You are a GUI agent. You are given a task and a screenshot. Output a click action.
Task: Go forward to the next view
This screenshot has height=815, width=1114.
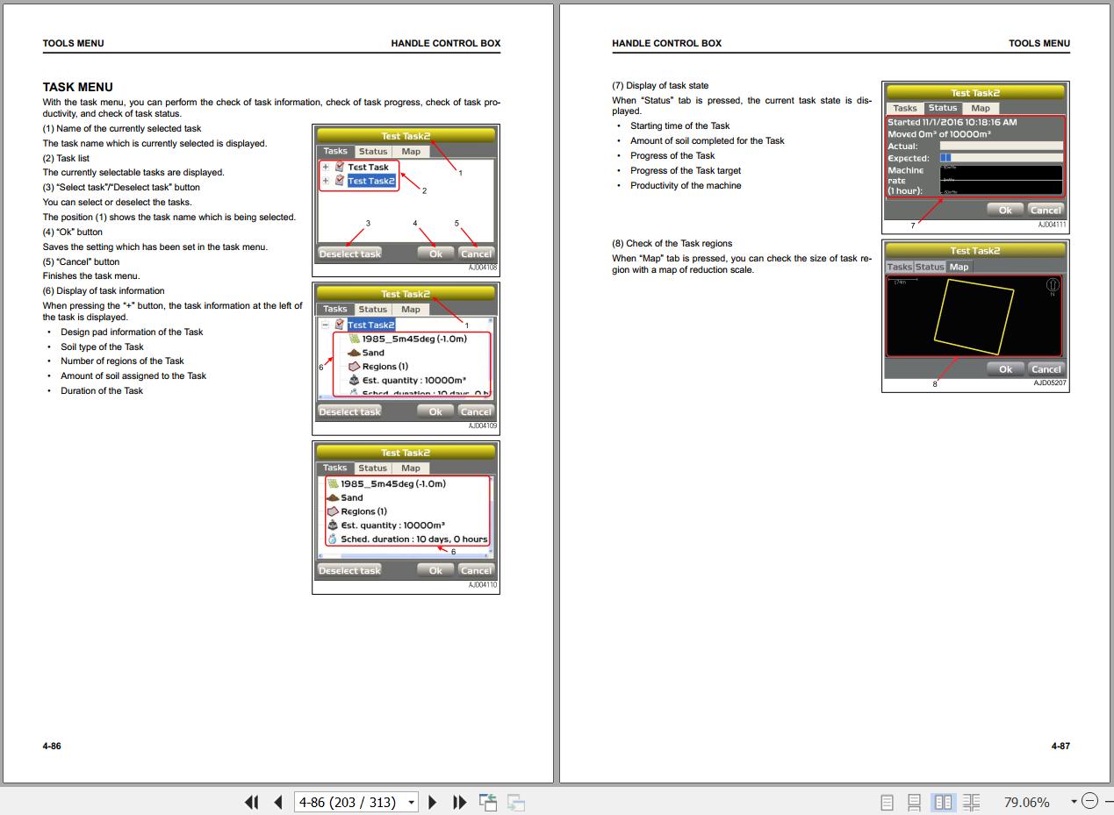(x=516, y=802)
